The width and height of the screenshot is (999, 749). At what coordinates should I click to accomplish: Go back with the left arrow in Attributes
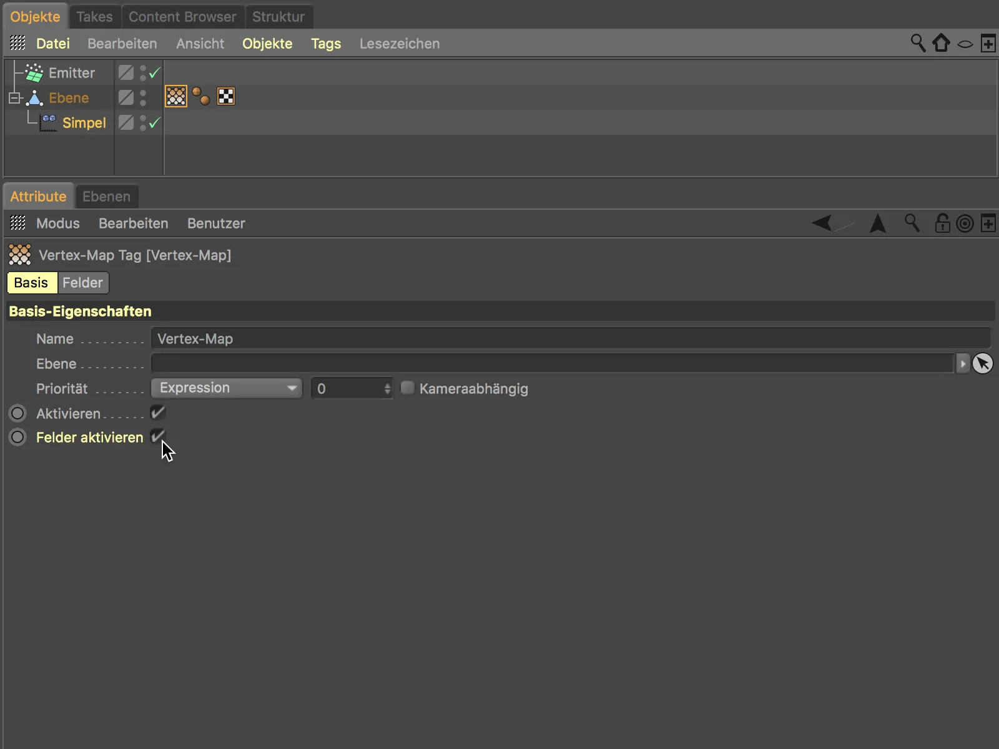pos(822,223)
